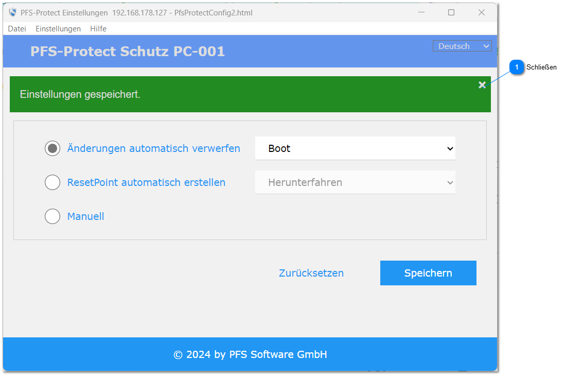Viewport: 565px width, 376px height.
Task: Click the Zurücksetzen link
Action: [311, 273]
